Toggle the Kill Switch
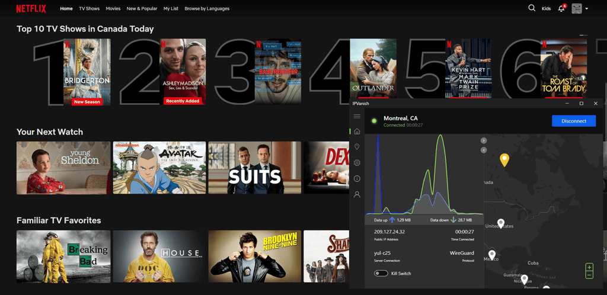 (x=381, y=273)
